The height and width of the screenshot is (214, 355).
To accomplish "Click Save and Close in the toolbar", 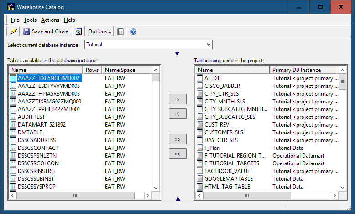I will click(46, 31).
